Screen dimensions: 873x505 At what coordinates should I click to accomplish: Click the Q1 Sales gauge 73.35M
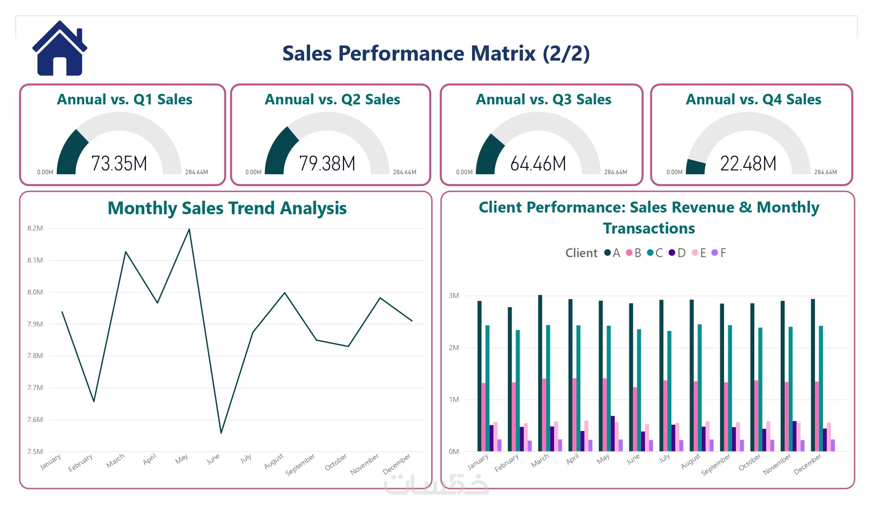119,163
